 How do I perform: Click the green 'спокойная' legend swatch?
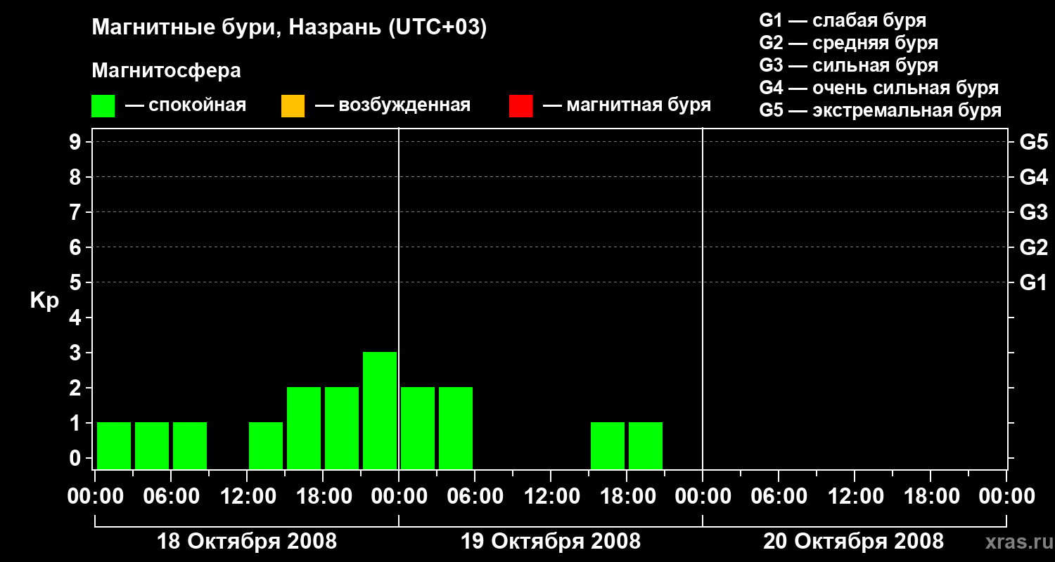[x=103, y=106]
